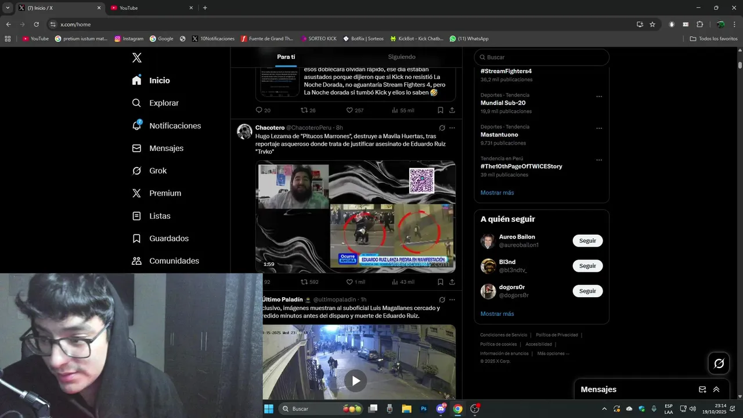Open Comunidades in X sidebar

tap(165, 261)
